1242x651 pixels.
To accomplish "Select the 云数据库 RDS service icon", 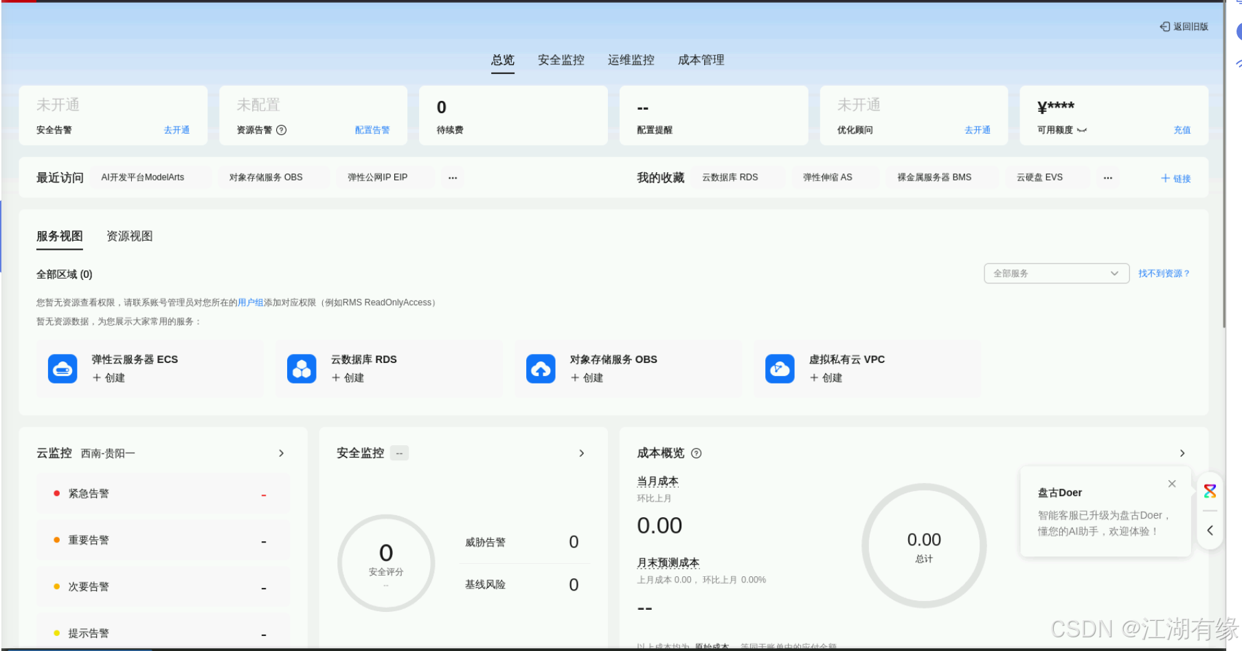I will (x=302, y=368).
